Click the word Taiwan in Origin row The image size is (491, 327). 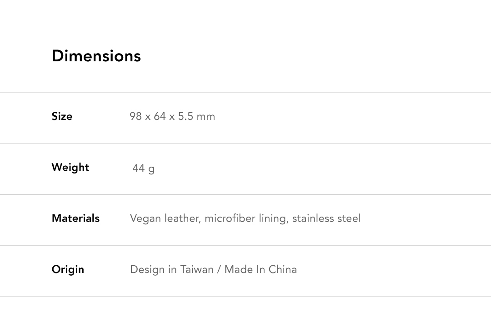[197, 269]
